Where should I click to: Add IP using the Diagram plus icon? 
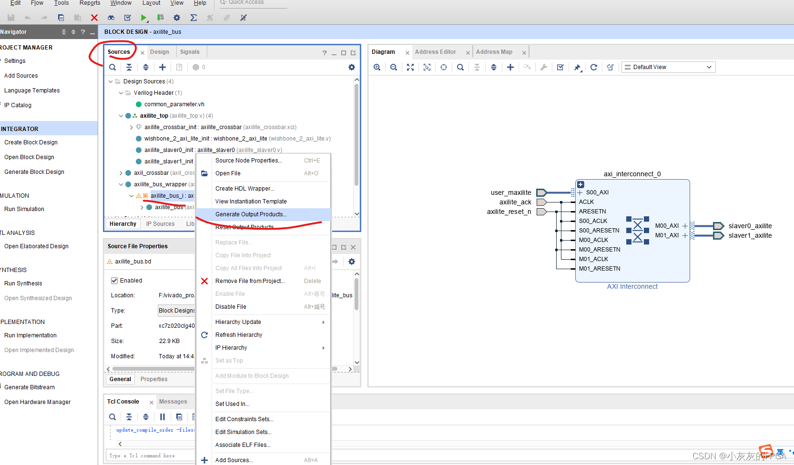pos(510,67)
